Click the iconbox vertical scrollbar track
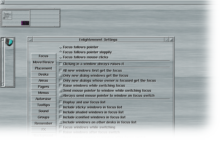The width and height of the screenshot is (223, 146). pyautogui.click(x=3, y=62)
